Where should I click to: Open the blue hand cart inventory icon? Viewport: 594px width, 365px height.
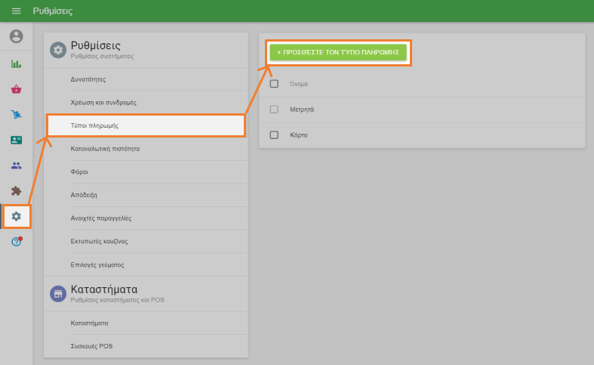(16, 115)
